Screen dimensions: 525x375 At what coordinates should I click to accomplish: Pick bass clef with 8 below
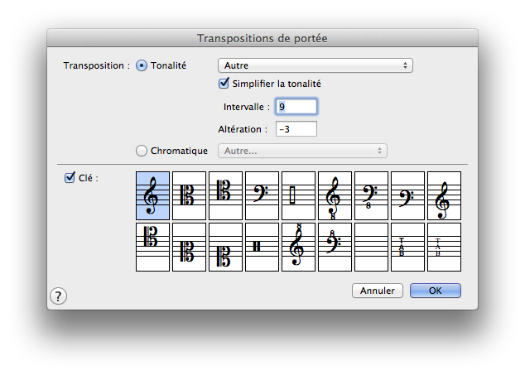[371, 195]
